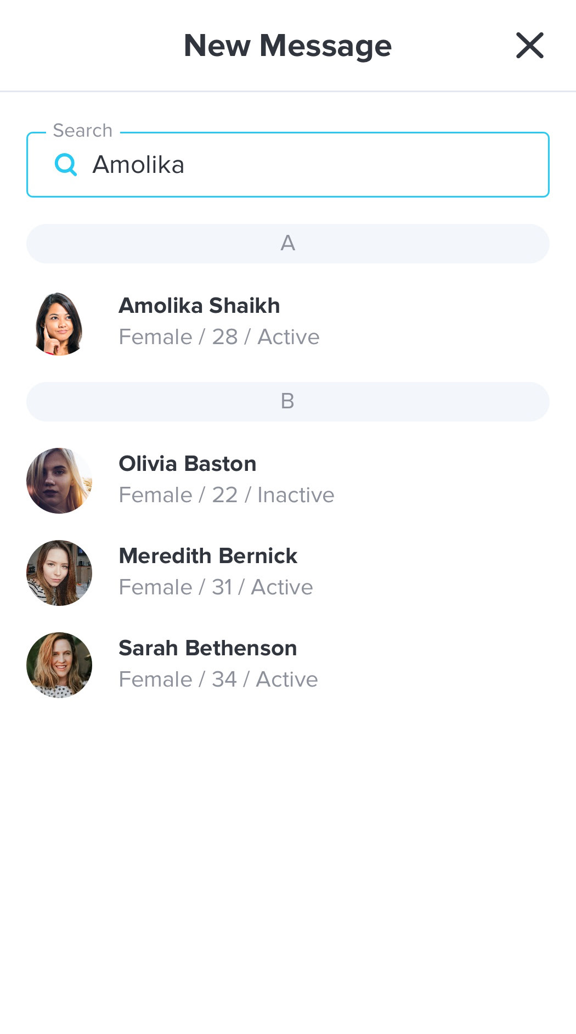Viewport: 576px width, 1034px height.
Task: Pick Meredith Bernick from the list
Action: [208, 556]
